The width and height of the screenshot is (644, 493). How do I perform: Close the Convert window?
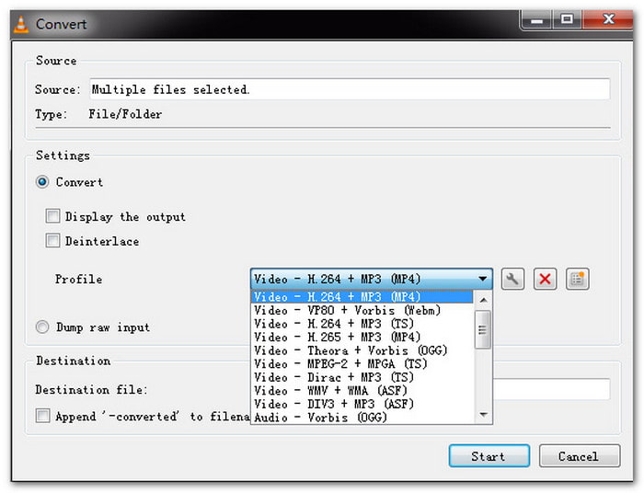pyautogui.click(x=608, y=19)
